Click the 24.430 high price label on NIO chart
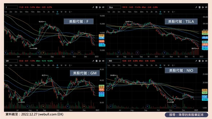The width and height of the screenshot is (212, 119). point(112,75)
